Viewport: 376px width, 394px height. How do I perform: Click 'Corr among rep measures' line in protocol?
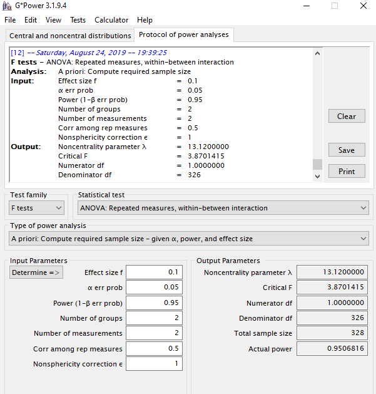[x=128, y=128]
